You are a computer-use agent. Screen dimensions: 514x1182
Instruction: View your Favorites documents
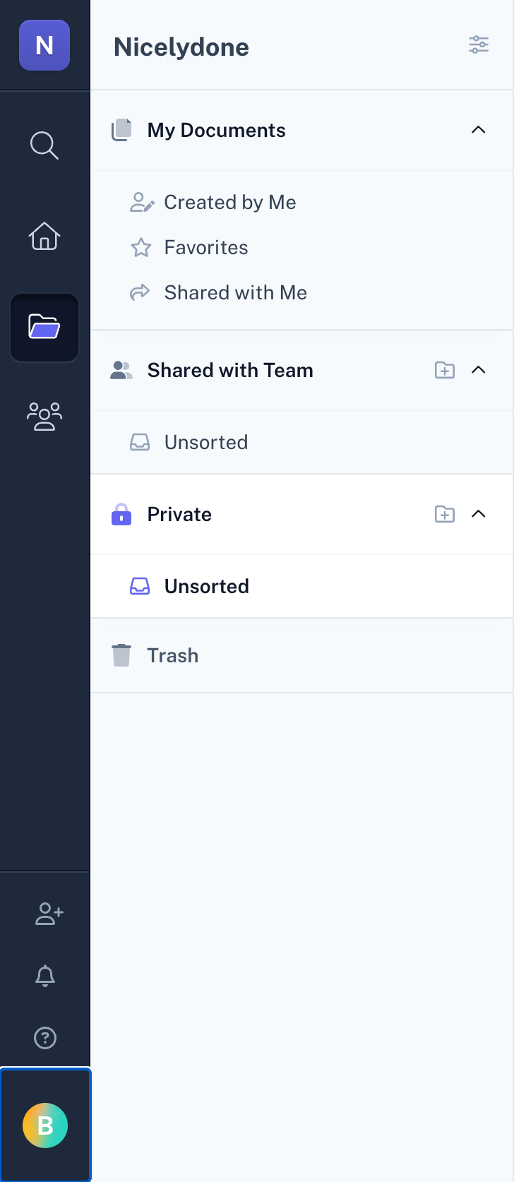[205, 248]
